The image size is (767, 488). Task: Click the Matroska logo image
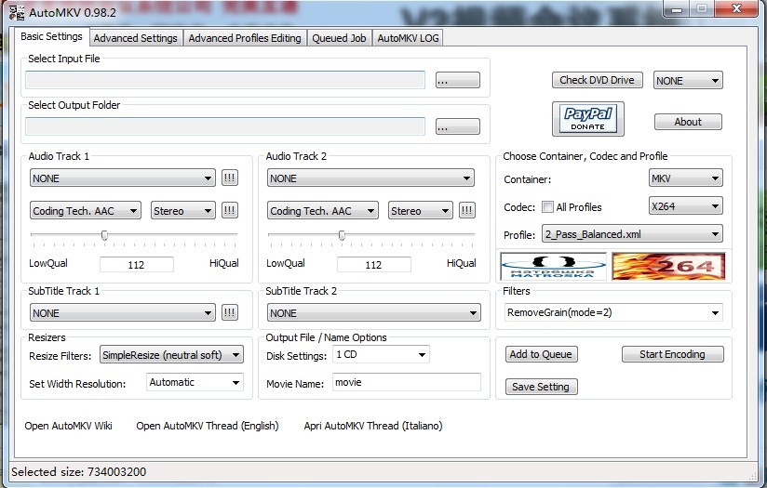click(x=554, y=267)
